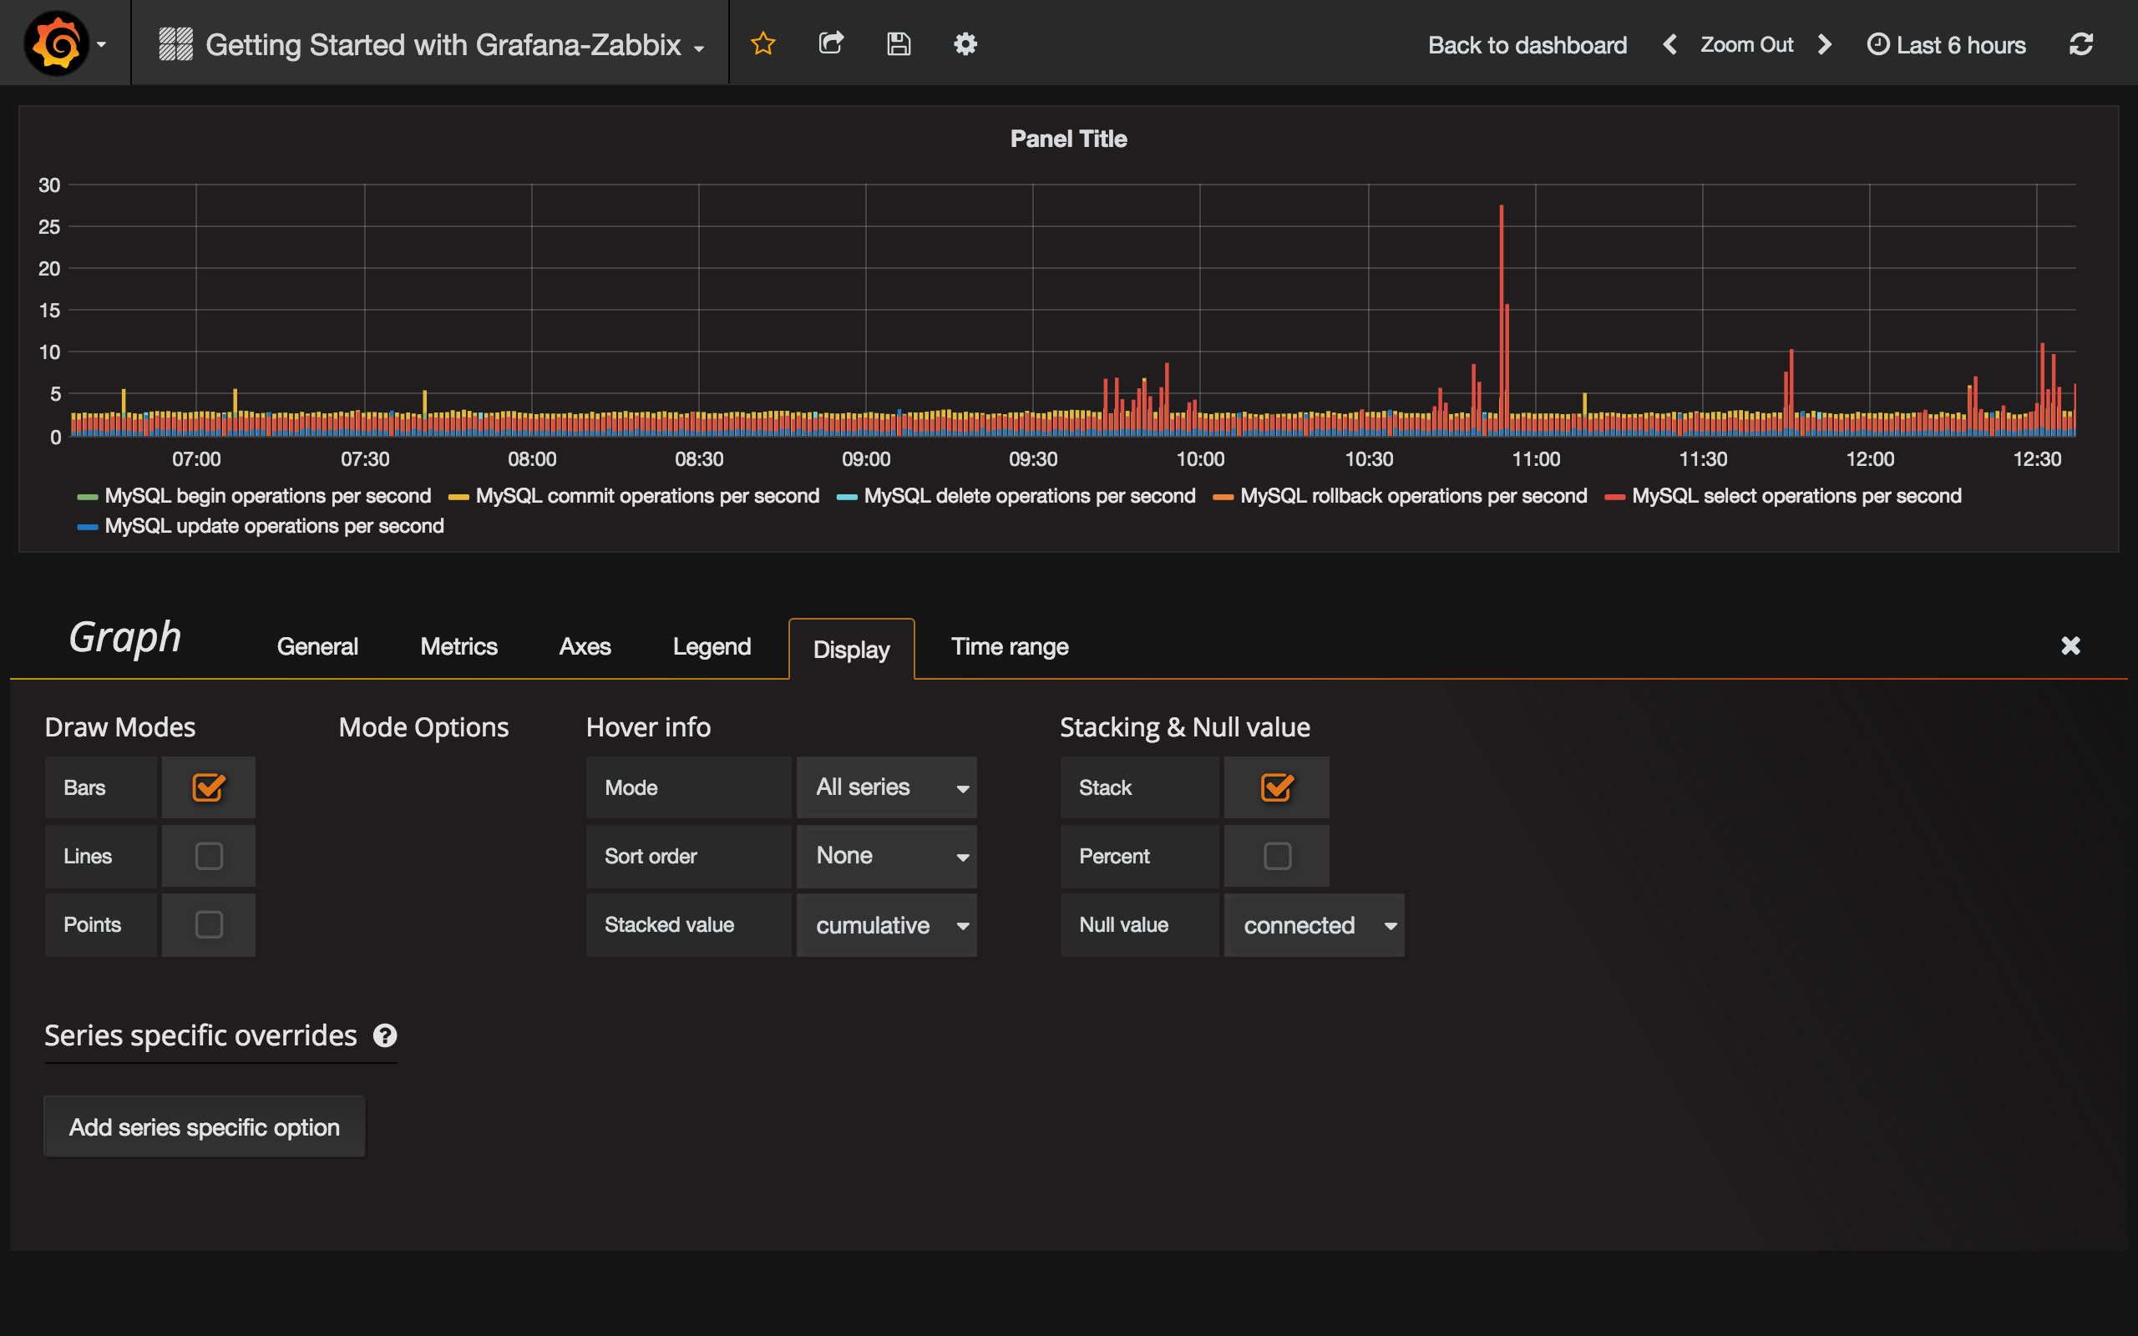The width and height of the screenshot is (2138, 1336).
Task: Shift time range forward with right chevron
Action: [1824, 44]
